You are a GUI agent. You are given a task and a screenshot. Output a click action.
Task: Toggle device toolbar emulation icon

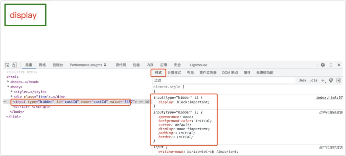pyautogui.click(x=14, y=65)
